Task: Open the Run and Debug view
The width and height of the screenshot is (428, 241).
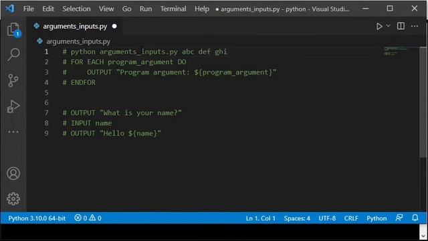Action: point(13,106)
